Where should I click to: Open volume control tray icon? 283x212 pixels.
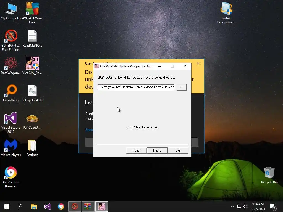245,206
